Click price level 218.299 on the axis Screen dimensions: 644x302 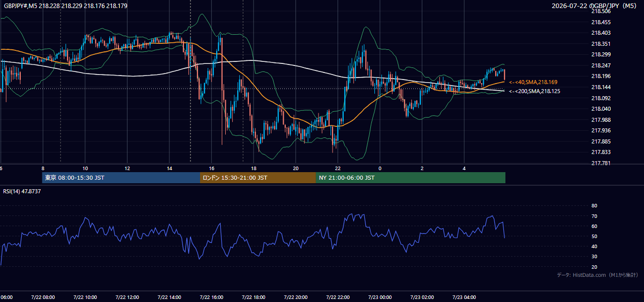pos(601,54)
